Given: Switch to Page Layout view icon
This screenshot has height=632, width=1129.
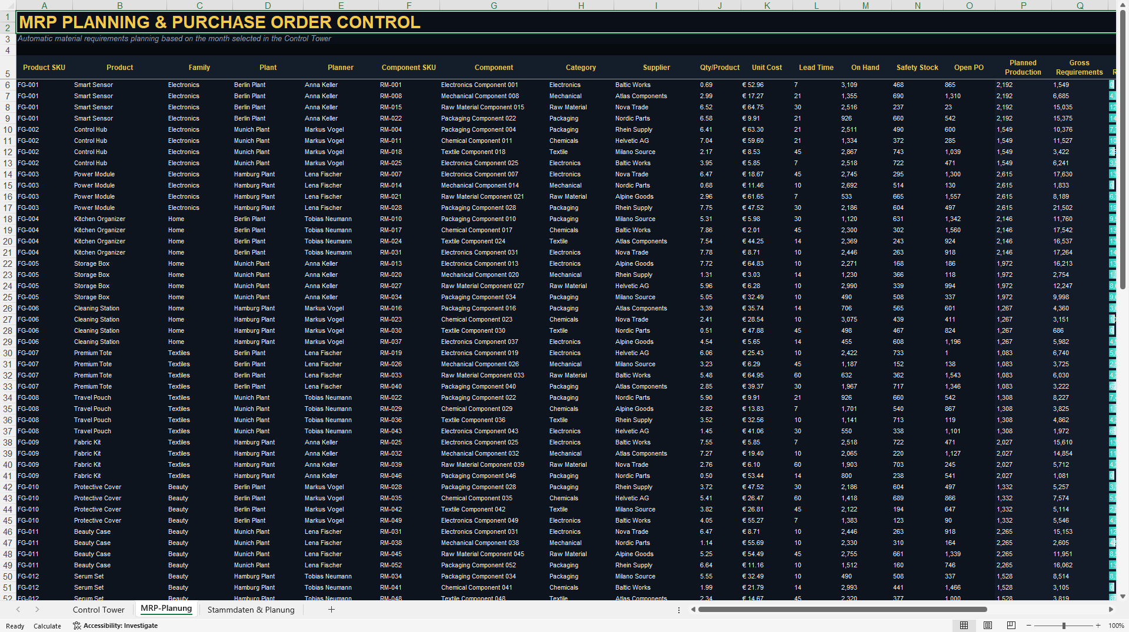Looking at the screenshot, I should [x=988, y=626].
